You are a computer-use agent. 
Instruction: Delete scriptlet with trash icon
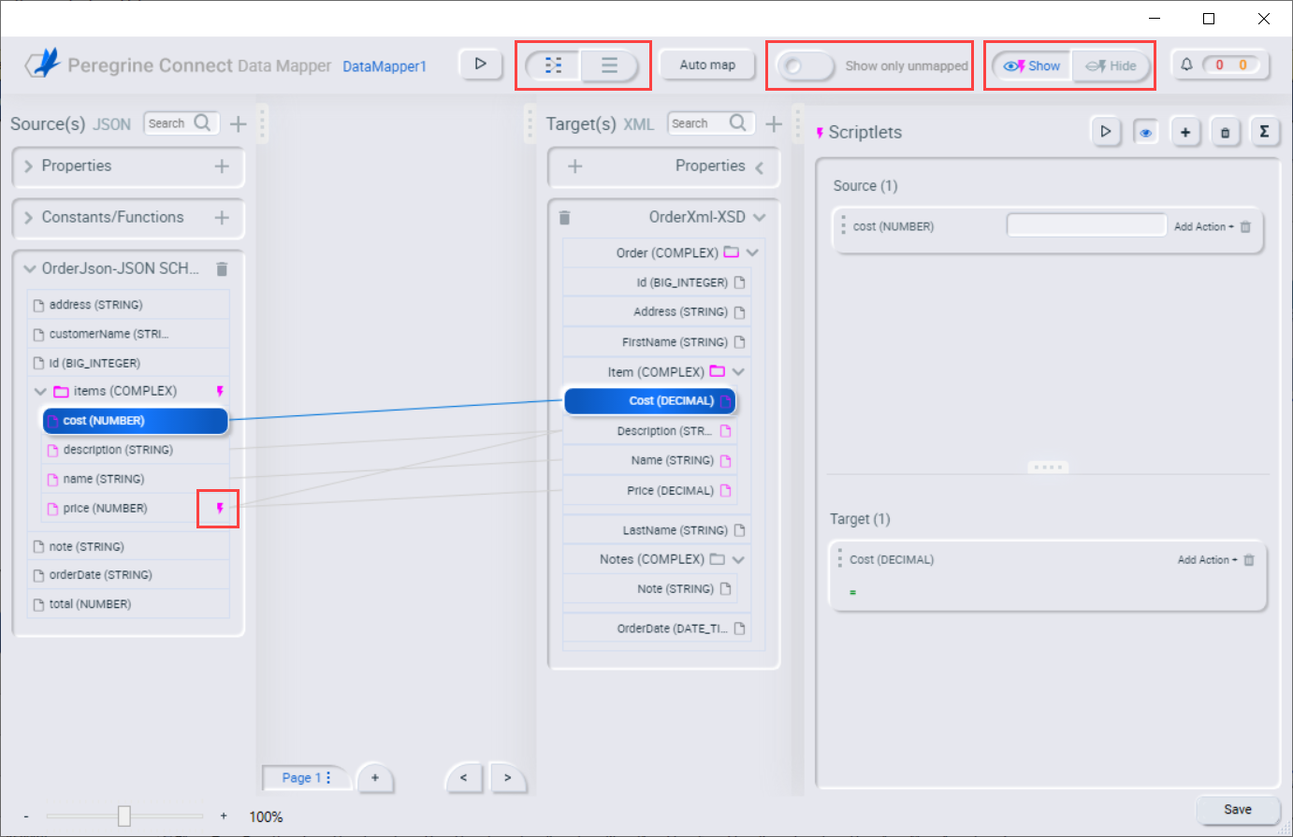pos(1225,132)
